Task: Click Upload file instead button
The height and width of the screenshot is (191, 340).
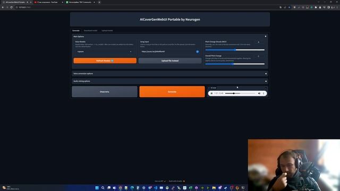Action: pyautogui.click(x=170, y=60)
